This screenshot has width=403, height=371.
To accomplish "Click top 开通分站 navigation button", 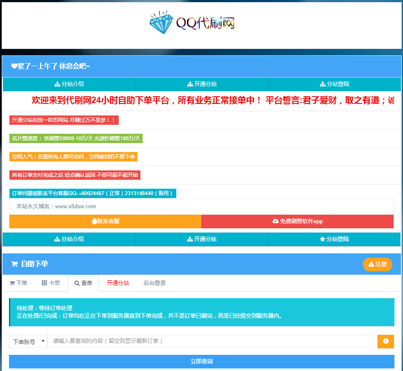I will tap(202, 84).
